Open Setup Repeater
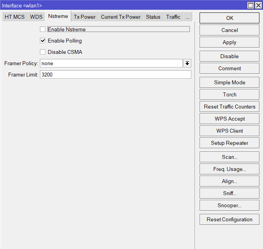The width and height of the screenshot is (263, 249). 229,143
